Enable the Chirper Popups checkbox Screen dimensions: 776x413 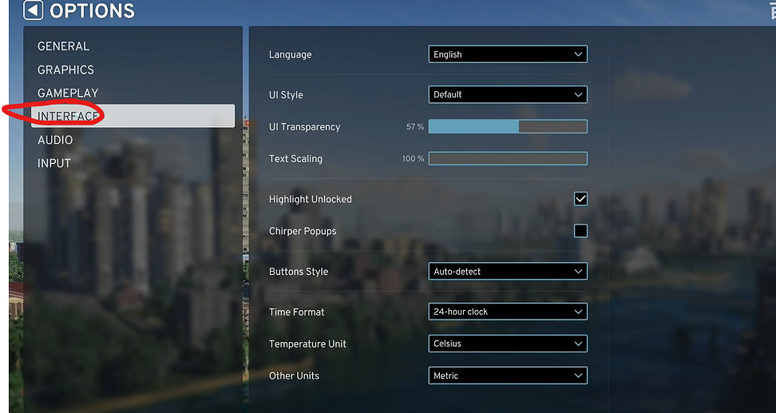point(580,231)
